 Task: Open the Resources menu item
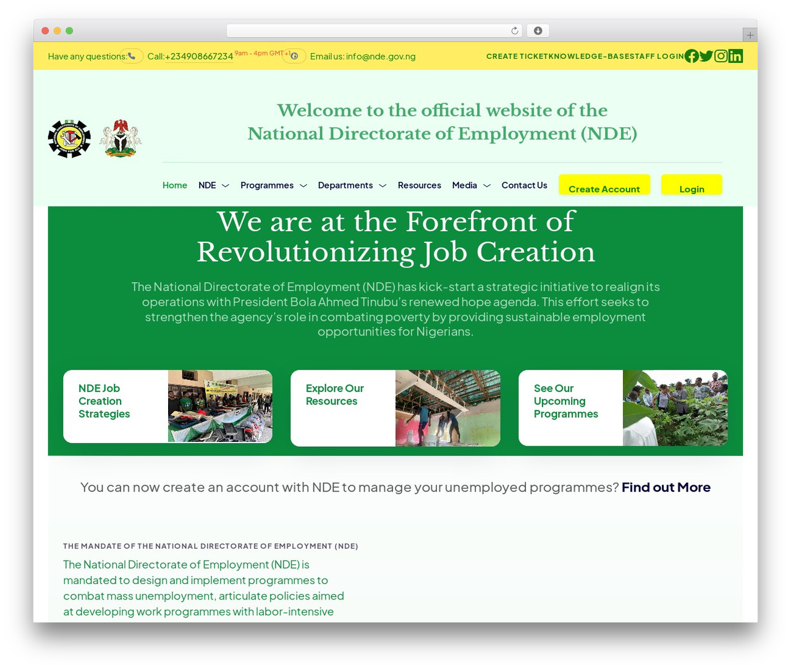420,185
